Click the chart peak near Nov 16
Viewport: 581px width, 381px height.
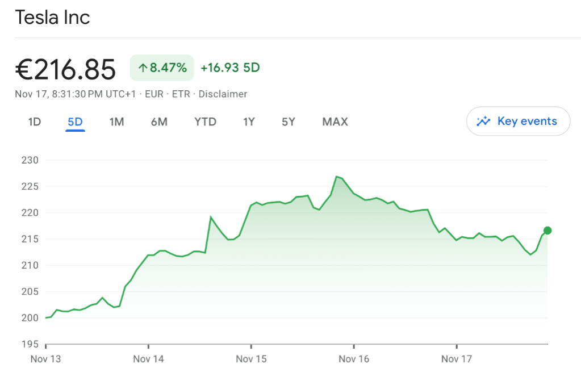click(337, 177)
